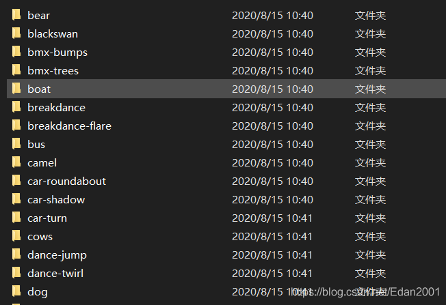Click the bmx-bumps folder icon
Viewport: 446px width, 305px height.
[16, 52]
